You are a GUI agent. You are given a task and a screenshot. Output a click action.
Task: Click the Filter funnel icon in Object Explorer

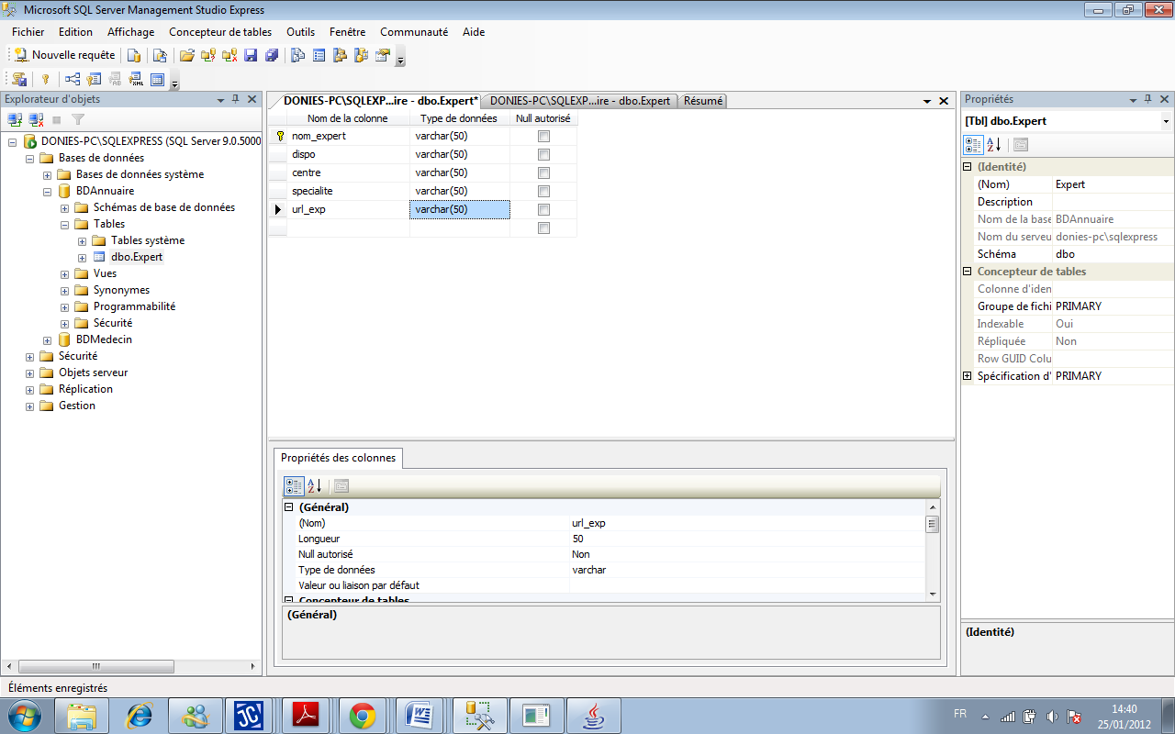[78, 119]
